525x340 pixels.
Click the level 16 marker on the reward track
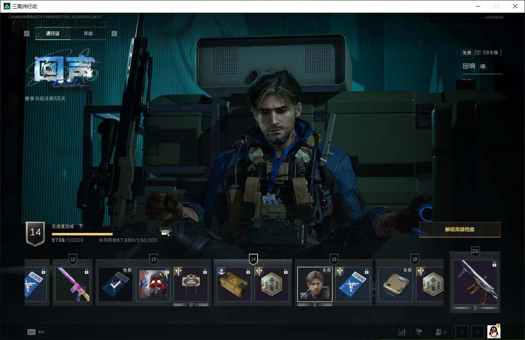click(x=414, y=259)
